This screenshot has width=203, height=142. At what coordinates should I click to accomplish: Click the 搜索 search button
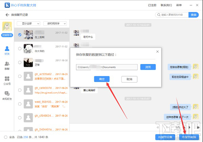point(194,15)
